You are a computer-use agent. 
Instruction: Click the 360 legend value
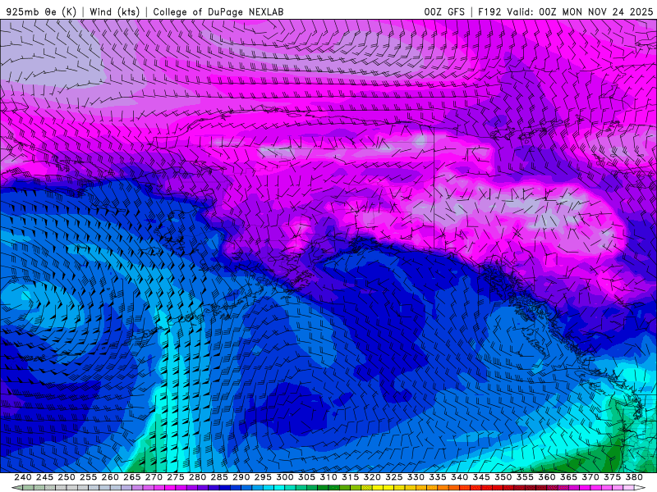pyautogui.click(x=547, y=477)
